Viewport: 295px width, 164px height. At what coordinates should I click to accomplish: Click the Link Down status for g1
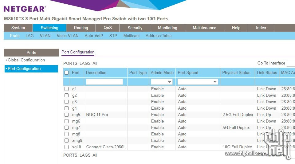tap(267, 89)
